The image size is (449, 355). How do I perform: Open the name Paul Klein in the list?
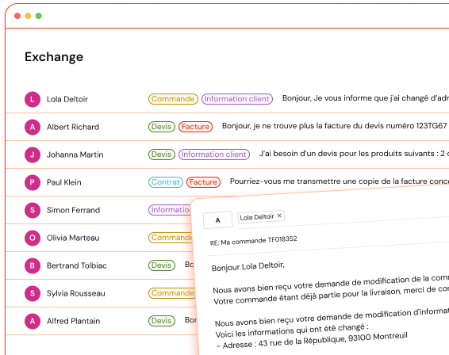point(64,182)
